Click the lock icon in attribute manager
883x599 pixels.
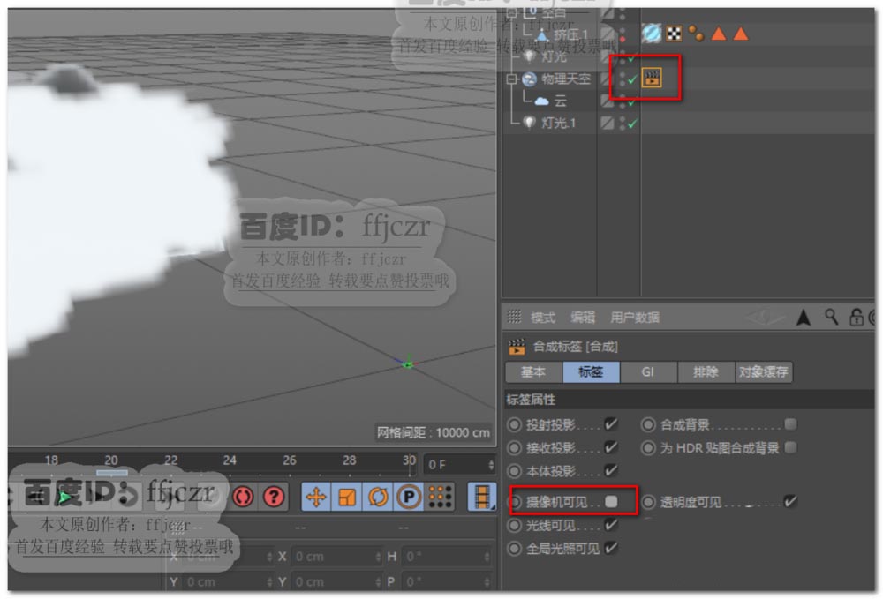click(856, 318)
